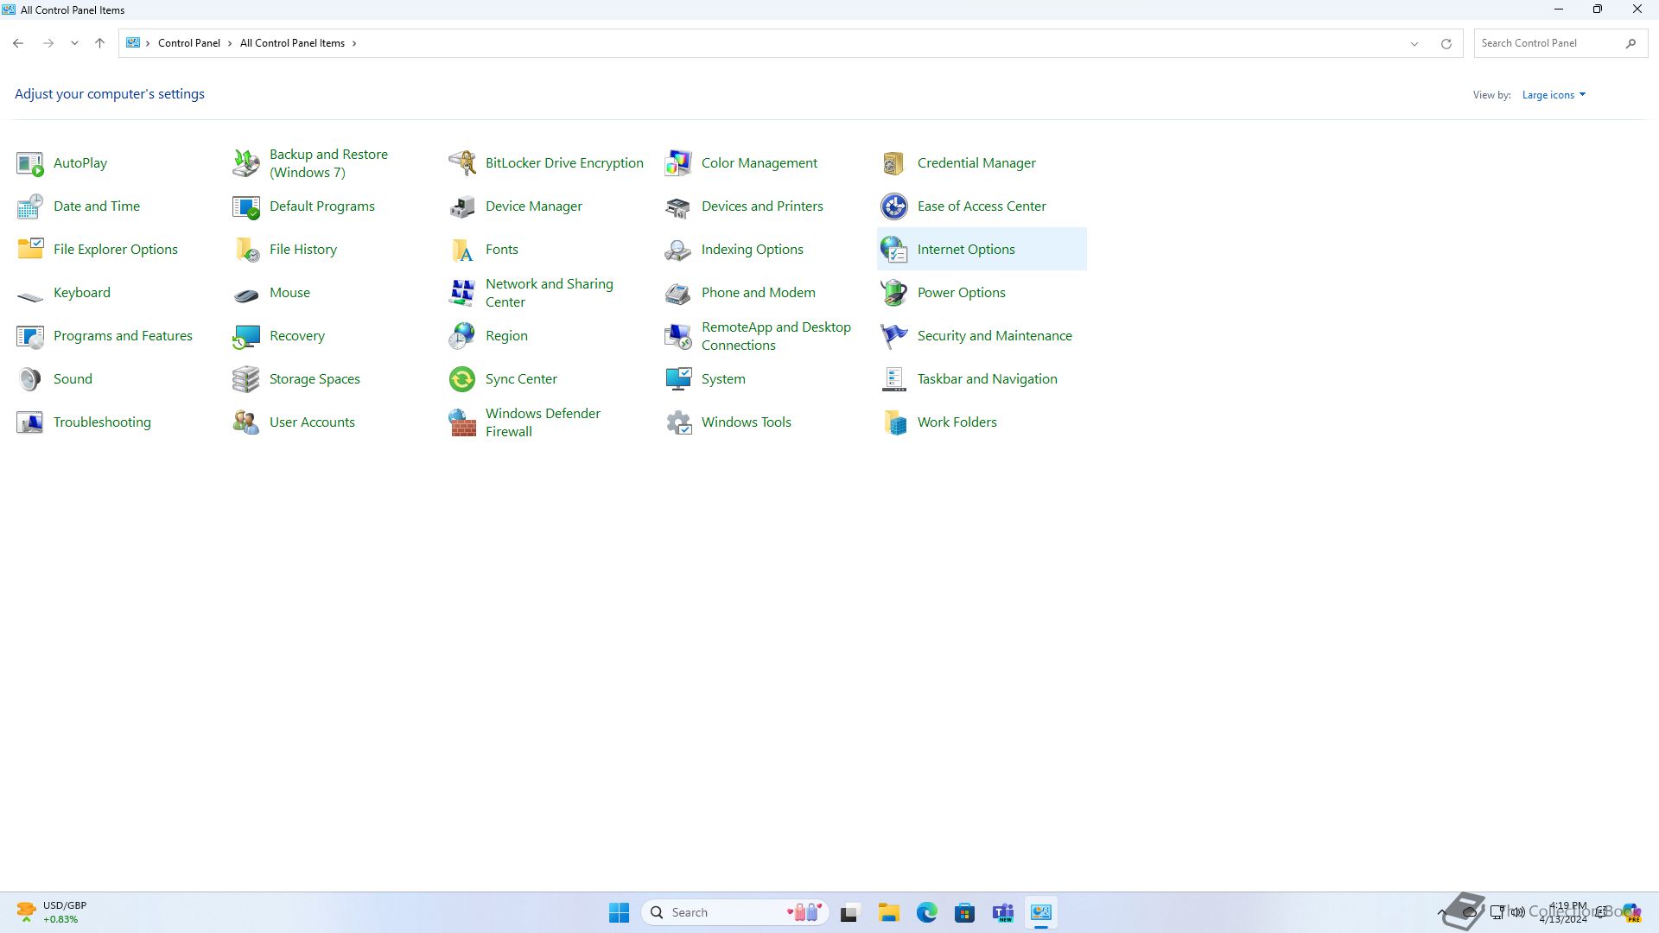Open BitLocker Drive Encryption icon
Viewport: 1659px width, 933px height.
coord(462,163)
